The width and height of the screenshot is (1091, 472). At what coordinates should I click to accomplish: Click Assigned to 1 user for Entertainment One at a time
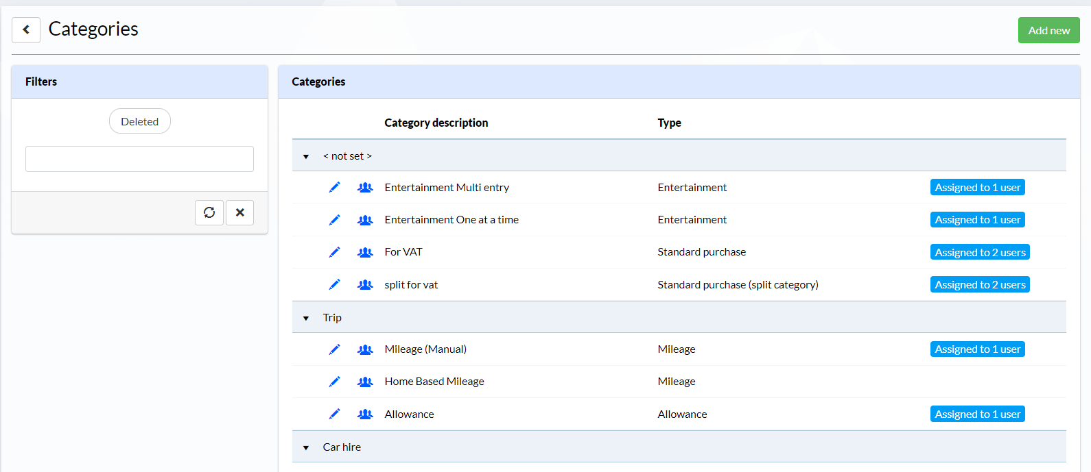(977, 220)
